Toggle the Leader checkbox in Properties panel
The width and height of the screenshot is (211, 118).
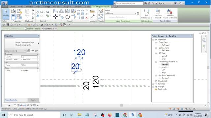[22, 57]
